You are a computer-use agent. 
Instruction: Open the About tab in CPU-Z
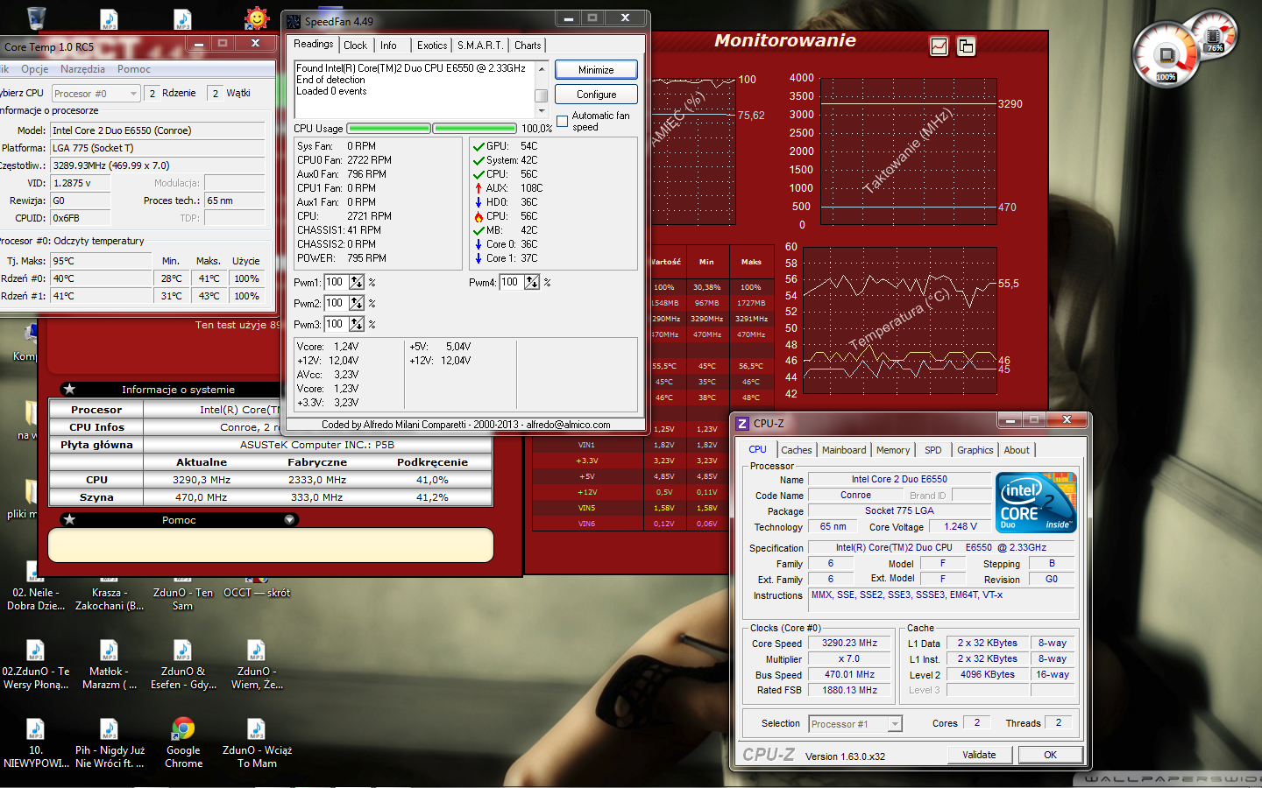[x=1017, y=450]
